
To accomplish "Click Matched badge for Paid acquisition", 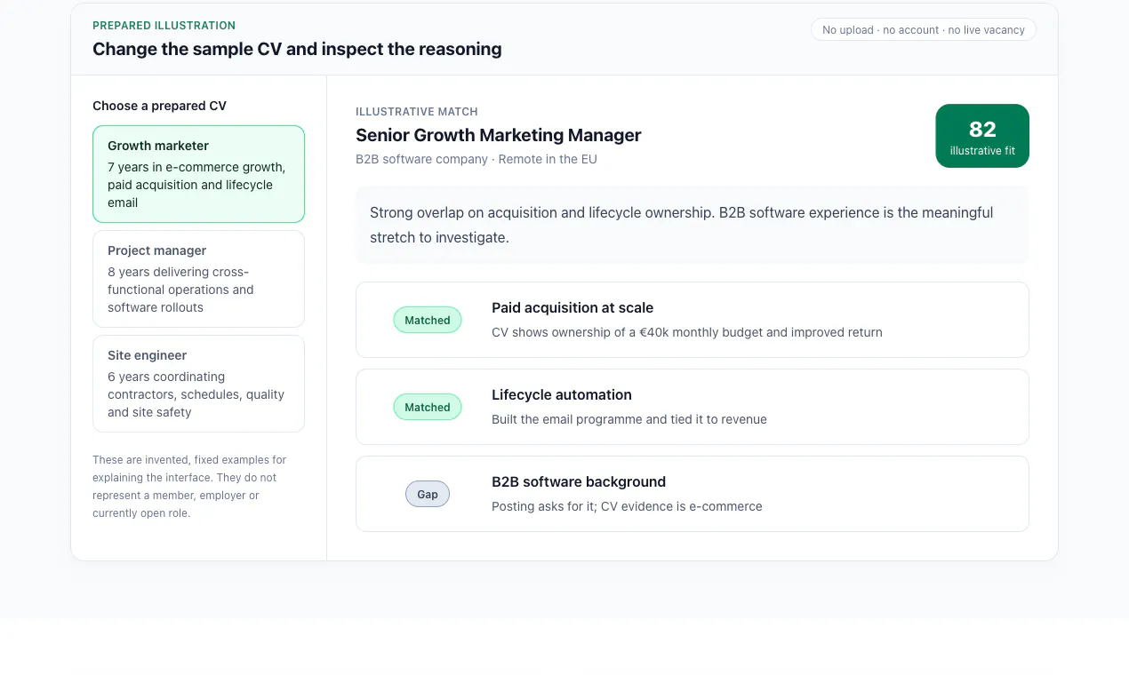I will tap(428, 320).
